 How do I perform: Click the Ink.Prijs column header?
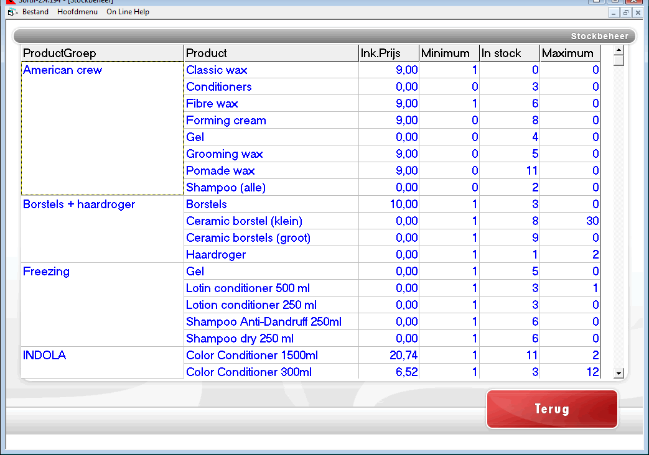[389, 53]
